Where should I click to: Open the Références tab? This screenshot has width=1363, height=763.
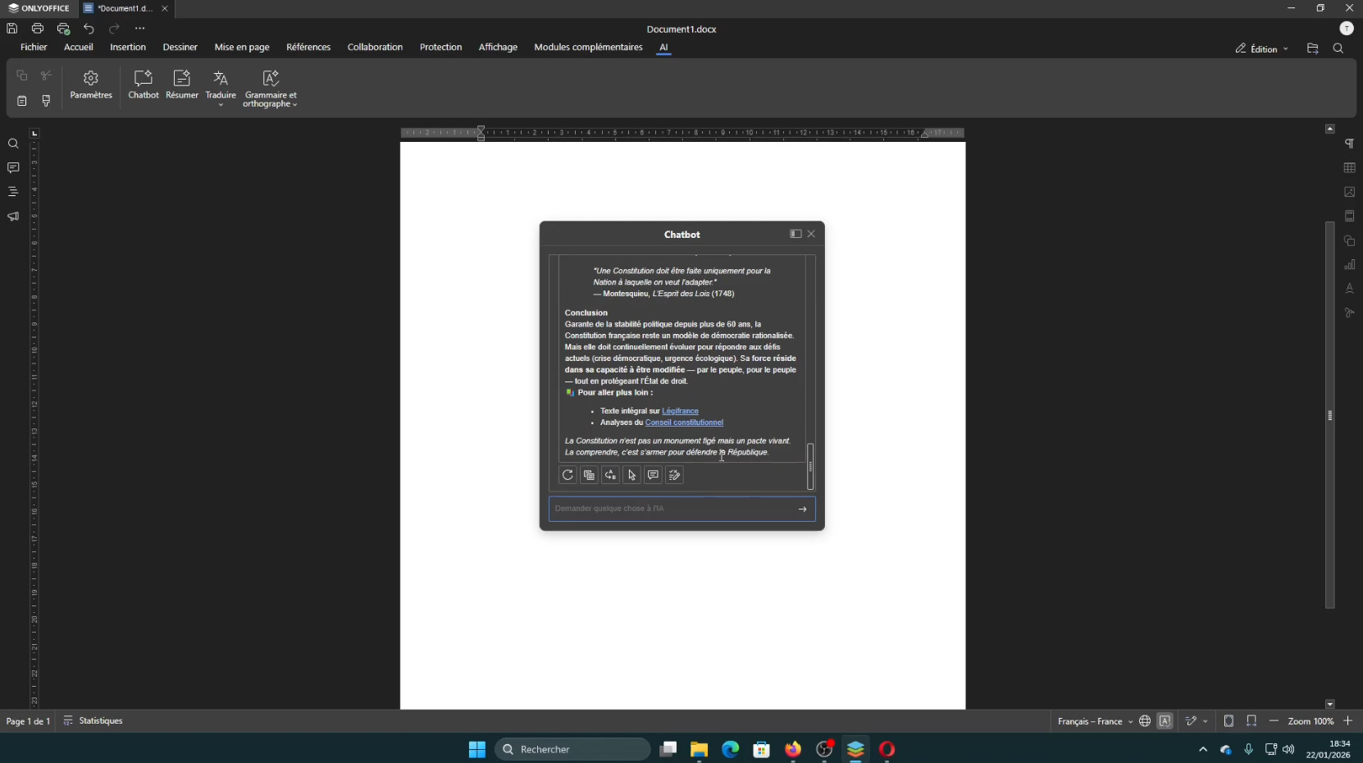tap(308, 48)
